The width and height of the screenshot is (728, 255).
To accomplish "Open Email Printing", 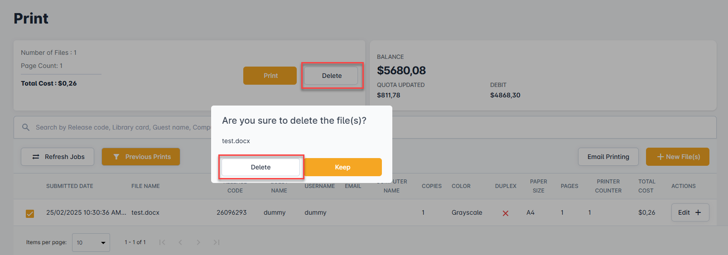I will tap(608, 157).
